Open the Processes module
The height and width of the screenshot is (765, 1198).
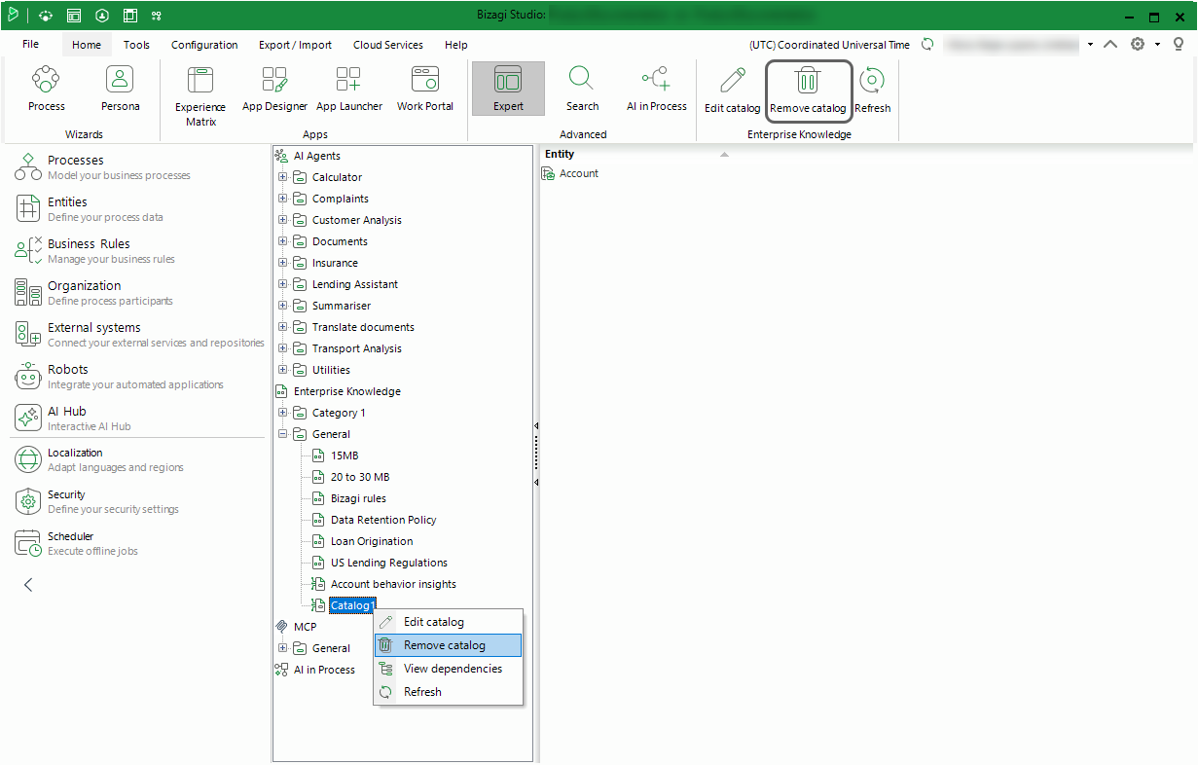(102, 166)
